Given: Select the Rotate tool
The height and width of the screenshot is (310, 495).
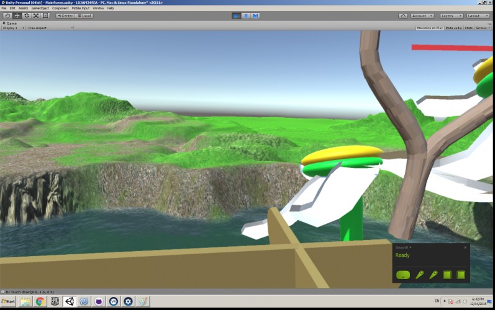Looking at the screenshot, I should coord(27,15).
